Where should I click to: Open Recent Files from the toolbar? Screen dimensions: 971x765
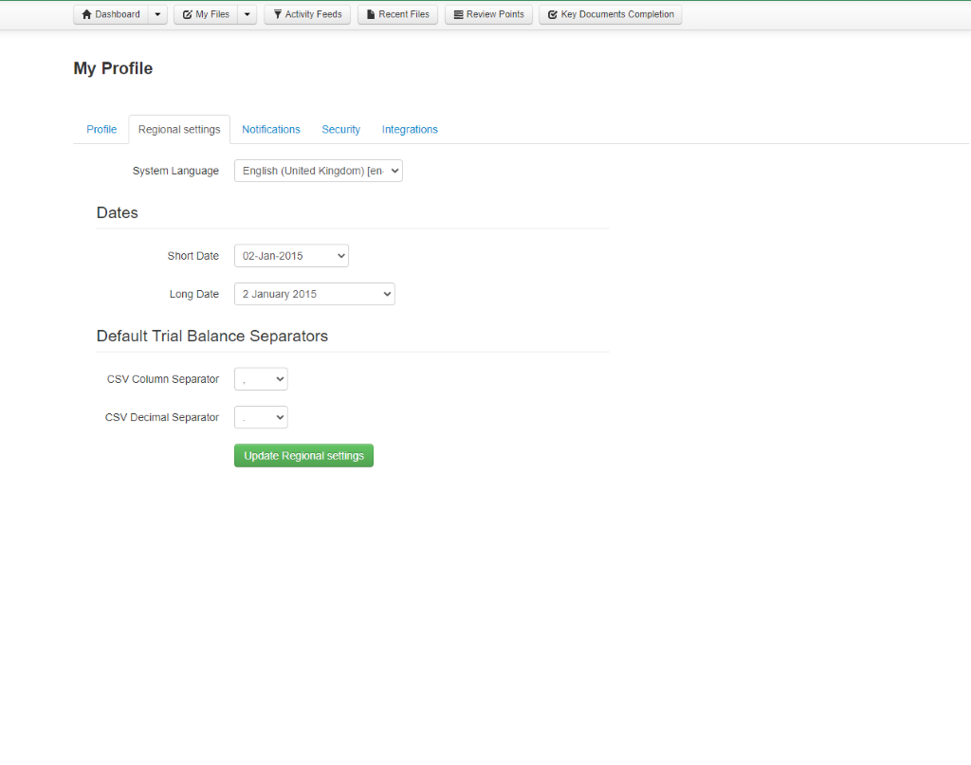pyautogui.click(x=397, y=14)
